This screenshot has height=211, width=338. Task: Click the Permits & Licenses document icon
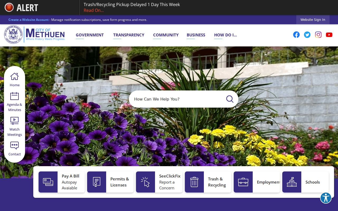97,182
